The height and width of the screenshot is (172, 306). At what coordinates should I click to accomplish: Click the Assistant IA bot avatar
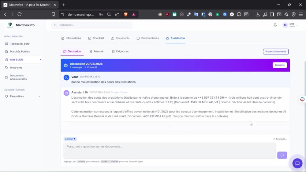pos(66,93)
